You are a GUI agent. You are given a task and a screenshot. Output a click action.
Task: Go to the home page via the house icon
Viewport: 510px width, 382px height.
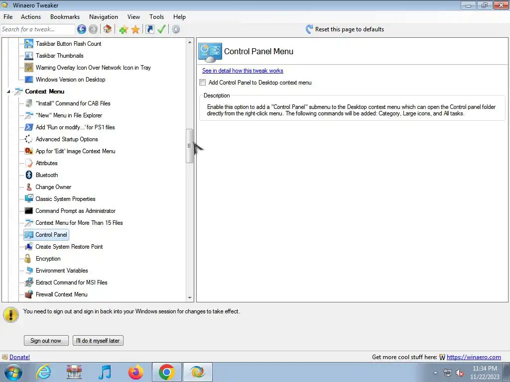point(108,29)
